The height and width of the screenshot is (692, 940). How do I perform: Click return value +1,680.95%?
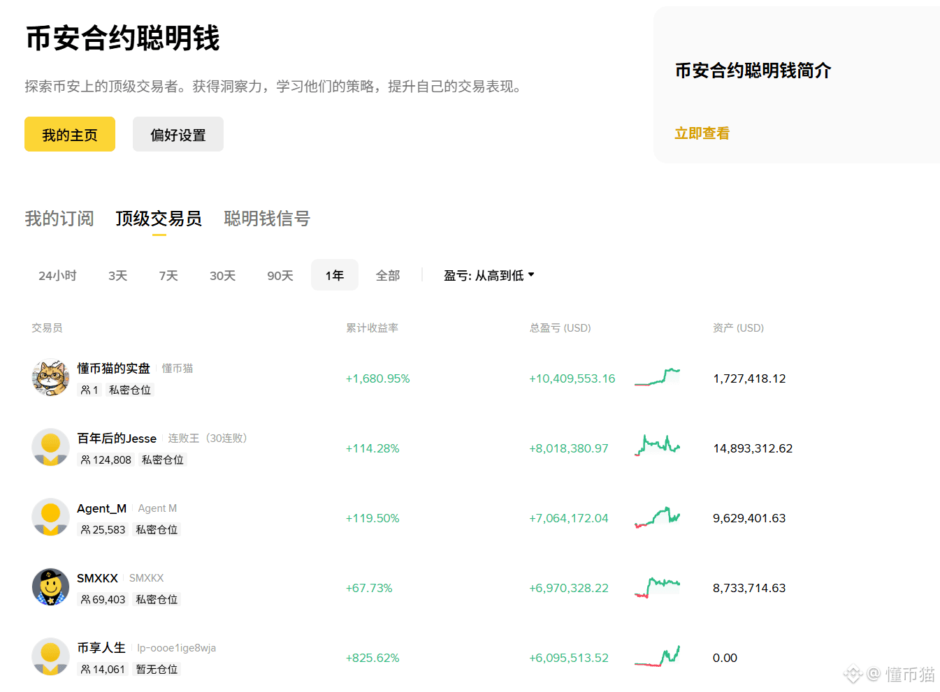(x=377, y=378)
